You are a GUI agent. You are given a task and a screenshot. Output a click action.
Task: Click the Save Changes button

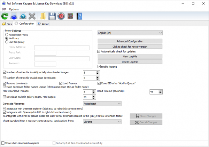[146, 116]
